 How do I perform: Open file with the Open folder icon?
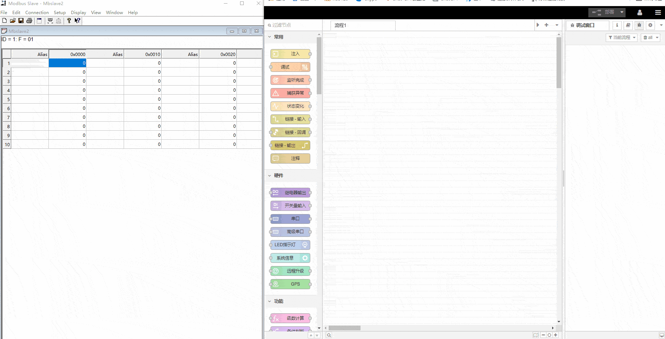[x=13, y=21]
